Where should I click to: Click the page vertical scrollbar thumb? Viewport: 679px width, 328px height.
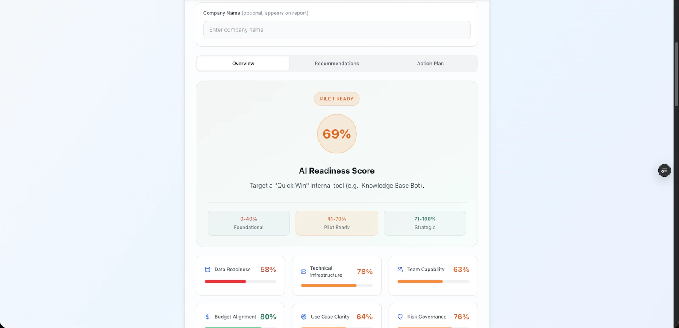tap(676, 74)
